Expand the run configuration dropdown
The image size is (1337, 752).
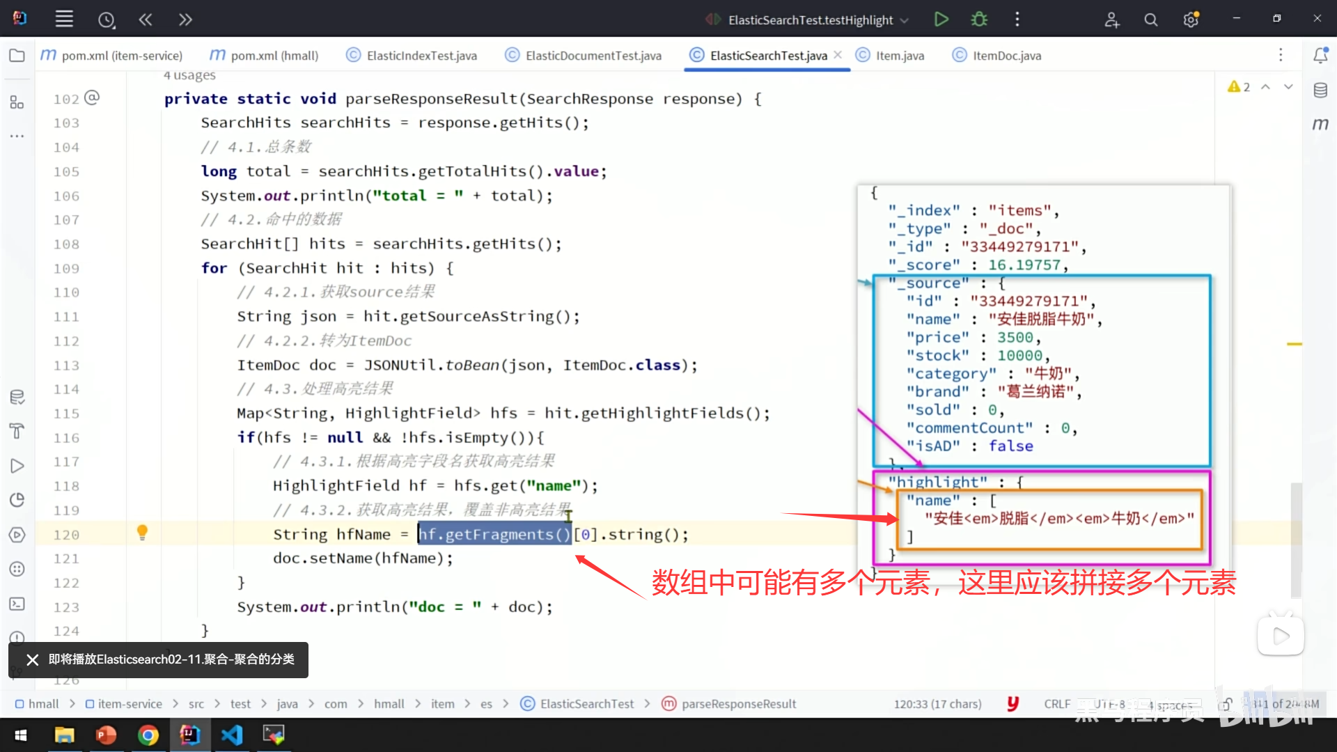905,20
